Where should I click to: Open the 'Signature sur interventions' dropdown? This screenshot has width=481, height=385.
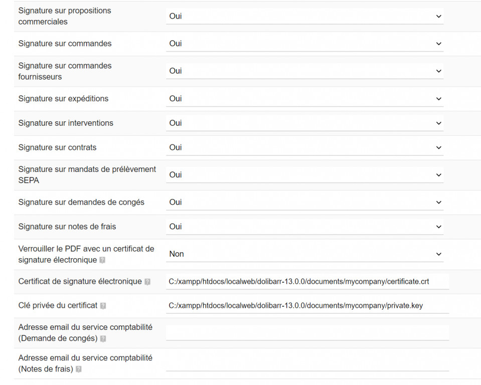304,123
